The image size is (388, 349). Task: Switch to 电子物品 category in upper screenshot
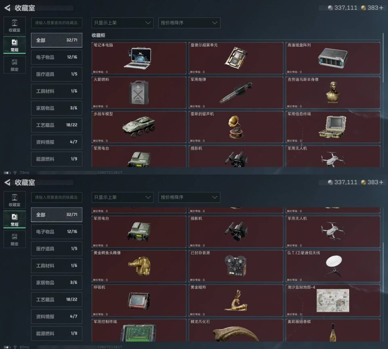click(57, 57)
